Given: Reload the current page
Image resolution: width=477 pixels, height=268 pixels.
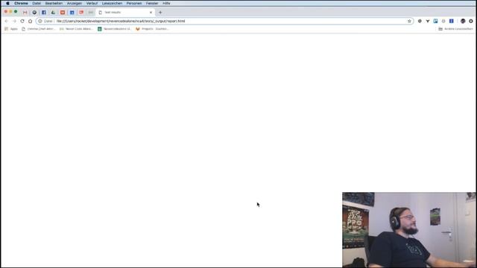Looking at the screenshot, I should (x=22, y=22).
